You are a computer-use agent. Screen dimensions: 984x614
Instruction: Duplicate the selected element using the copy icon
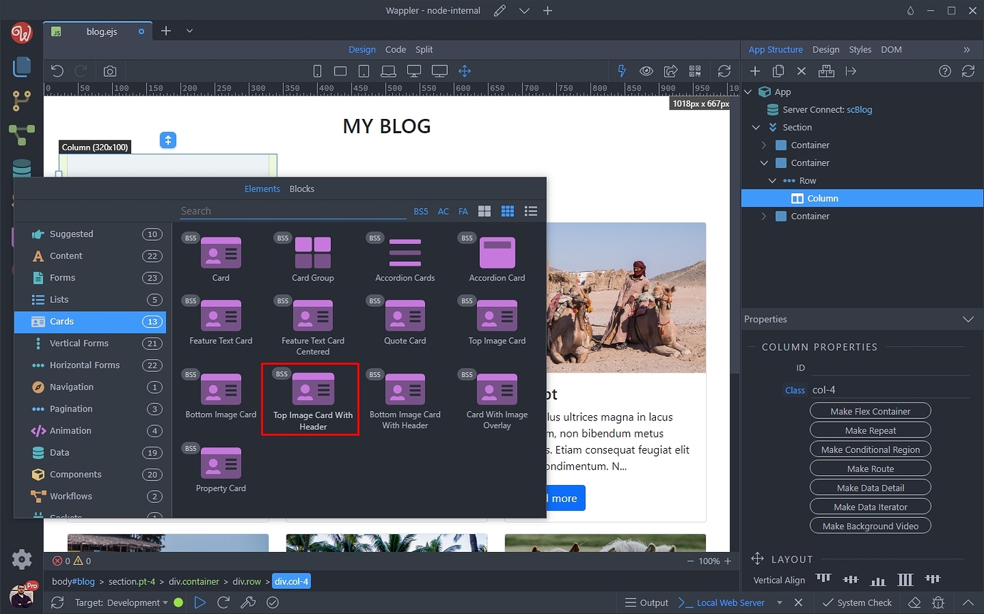click(778, 71)
